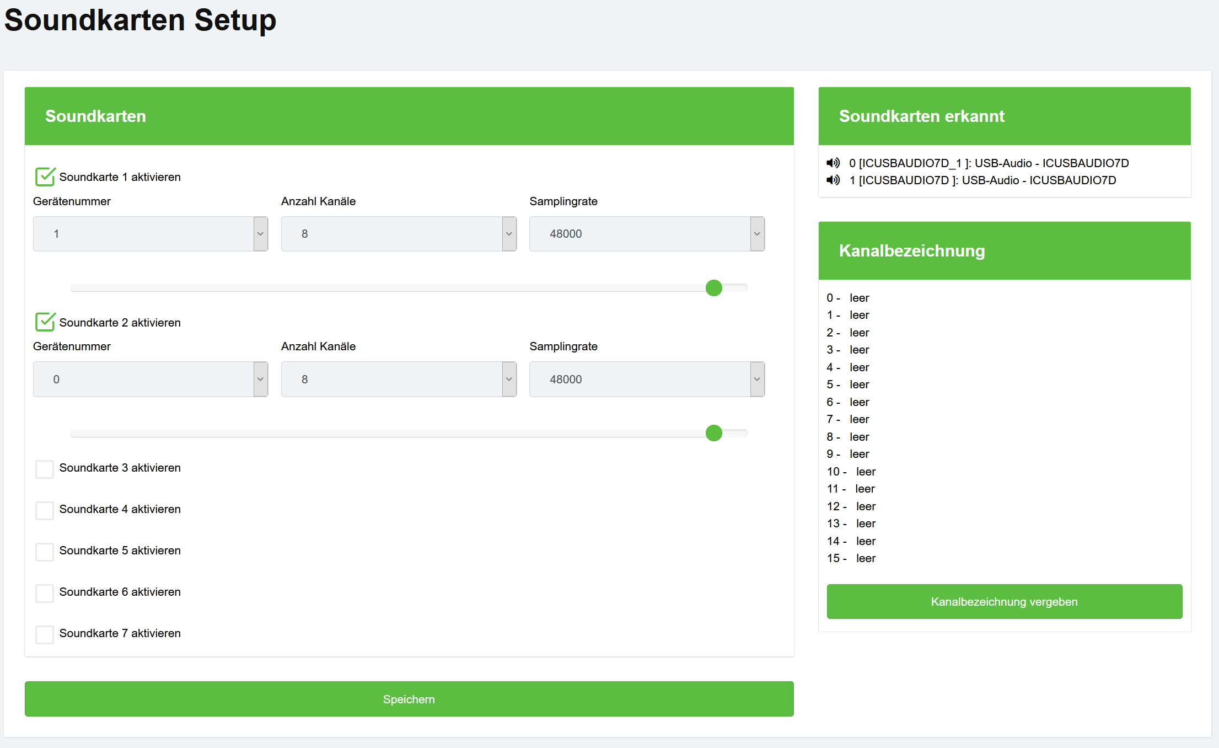Viewport: 1219px width, 748px height.
Task: Open Samplingrate dropdown for Soundkarte 2
Action: coord(647,379)
